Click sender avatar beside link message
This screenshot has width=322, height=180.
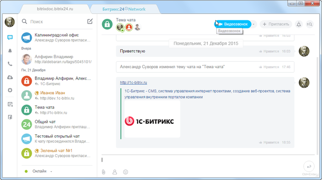pos(304,82)
